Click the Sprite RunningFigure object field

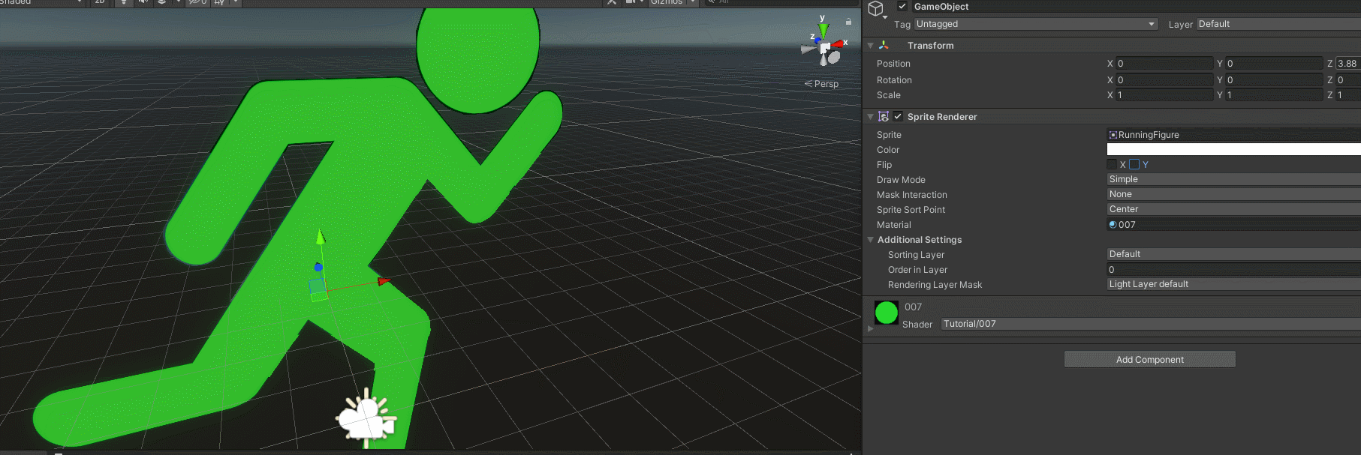point(1234,135)
